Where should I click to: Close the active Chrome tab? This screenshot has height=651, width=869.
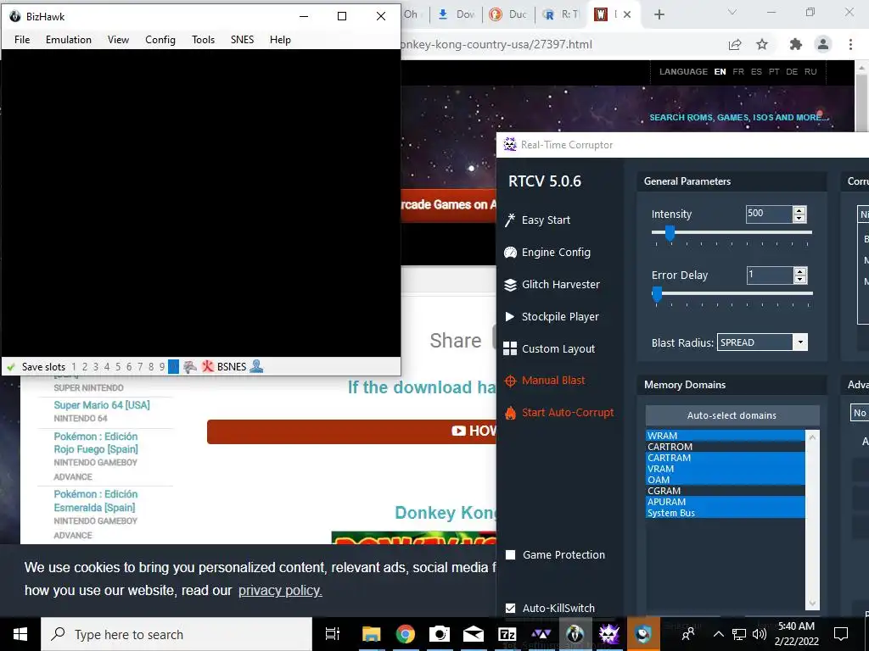click(627, 15)
